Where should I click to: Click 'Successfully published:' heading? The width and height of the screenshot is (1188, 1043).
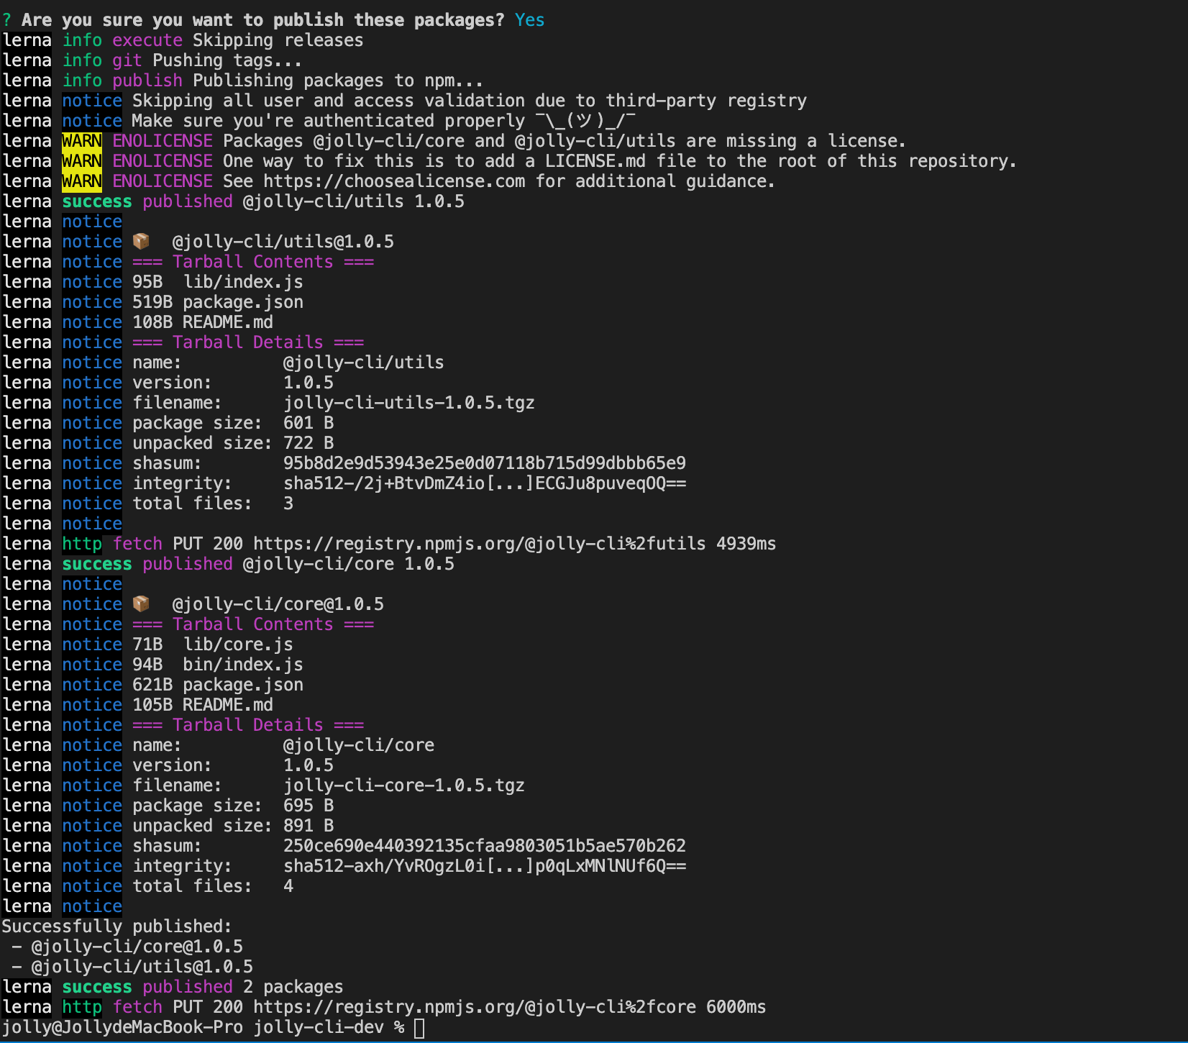tap(117, 926)
